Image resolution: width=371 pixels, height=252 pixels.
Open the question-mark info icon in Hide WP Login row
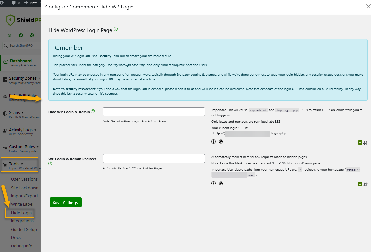coord(214,142)
